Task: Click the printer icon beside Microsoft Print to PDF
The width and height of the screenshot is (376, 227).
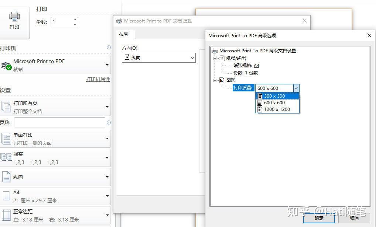Action: pos(6,64)
